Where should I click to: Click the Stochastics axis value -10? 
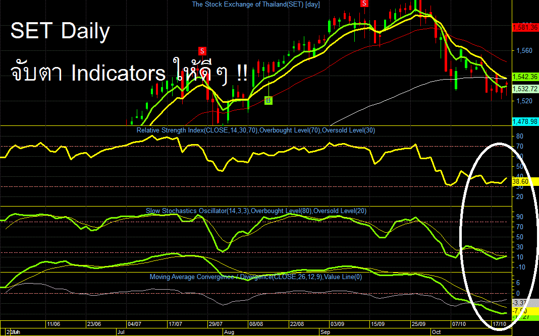pos(520,267)
